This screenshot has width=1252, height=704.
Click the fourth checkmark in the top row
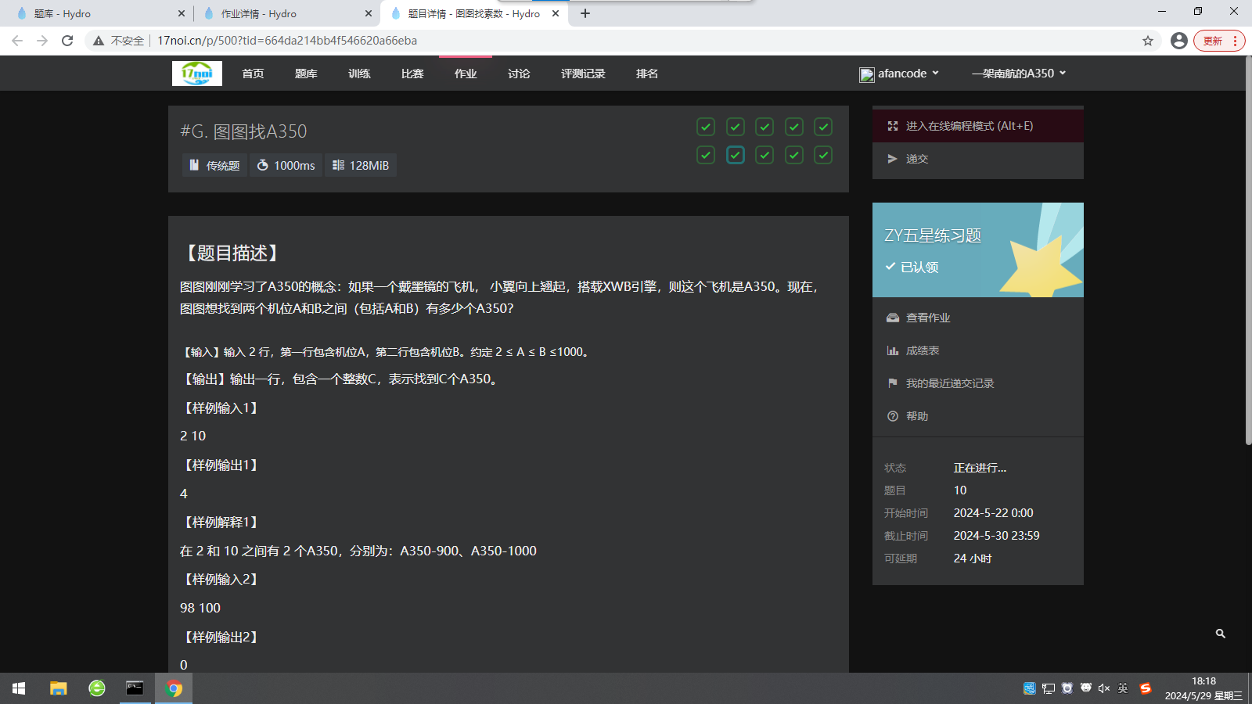(794, 127)
